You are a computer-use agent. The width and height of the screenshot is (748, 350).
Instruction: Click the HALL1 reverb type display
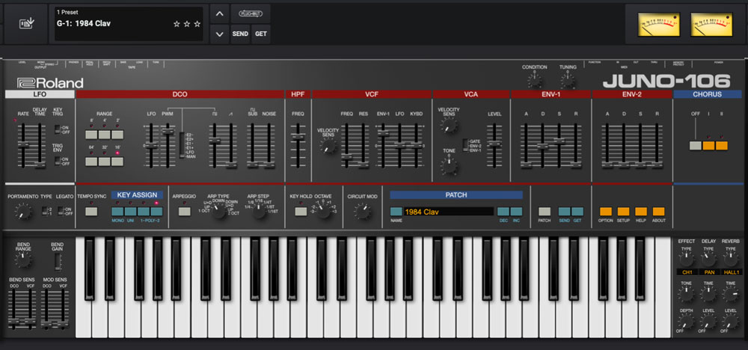pyautogui.click(x=731, y=272)
